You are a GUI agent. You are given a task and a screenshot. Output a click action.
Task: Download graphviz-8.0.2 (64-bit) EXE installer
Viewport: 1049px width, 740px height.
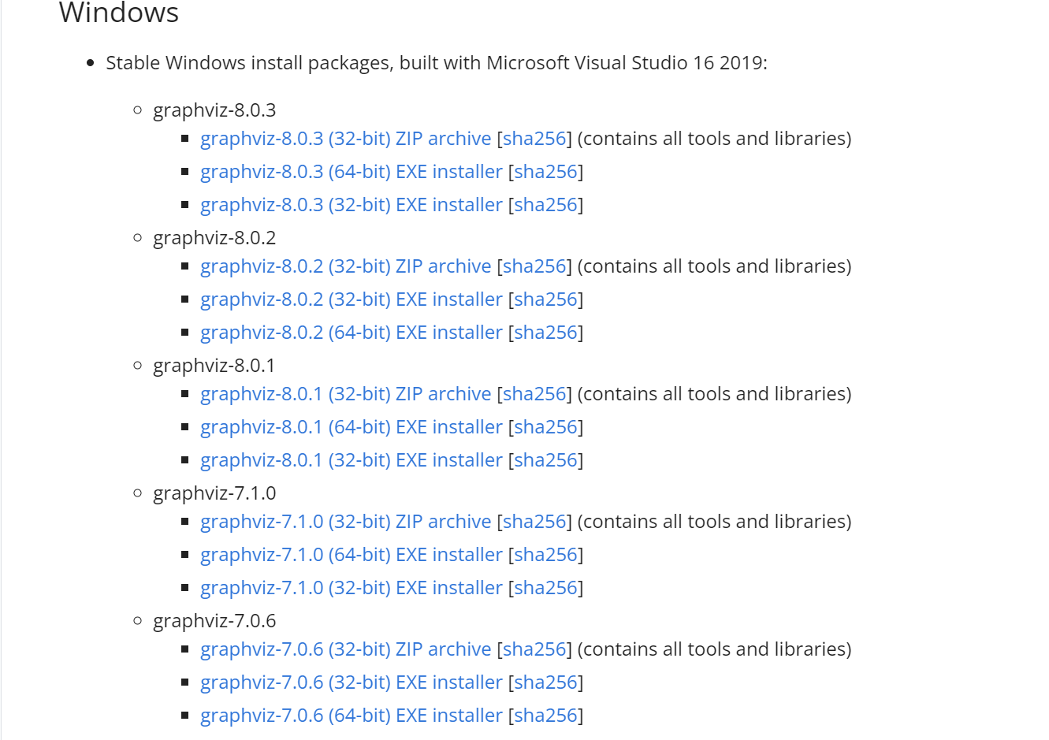352,333
